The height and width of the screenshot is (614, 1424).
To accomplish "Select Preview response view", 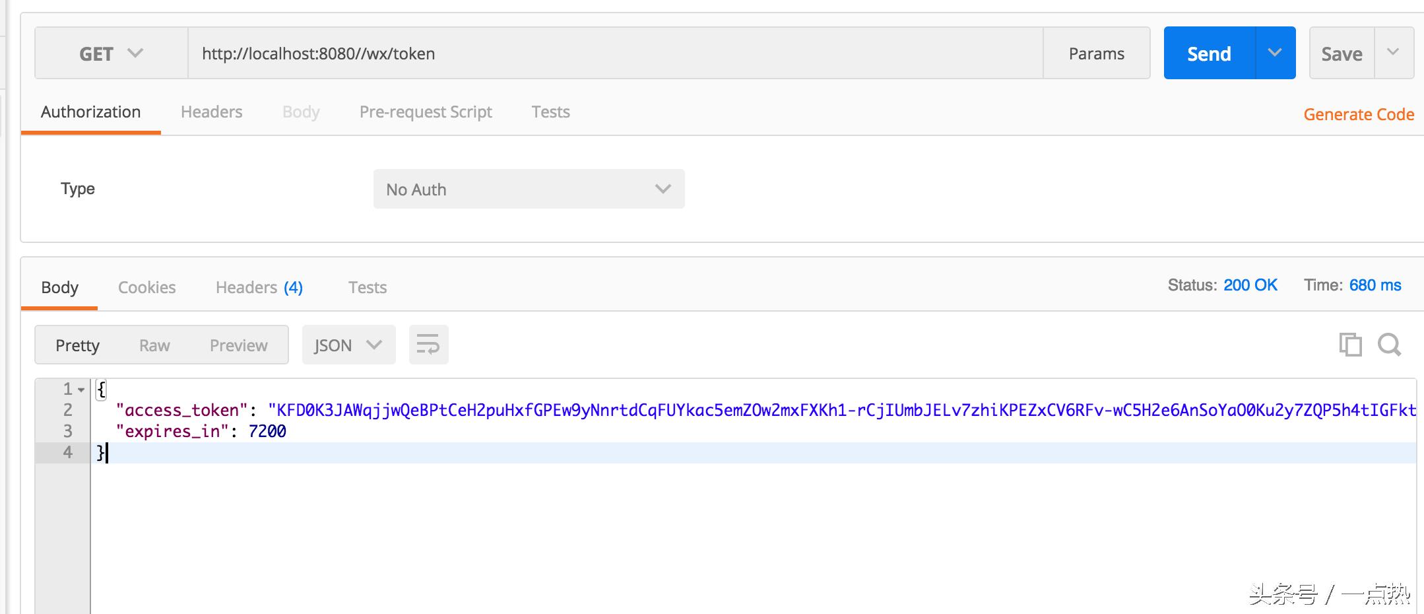I will (x=238, y=345).
